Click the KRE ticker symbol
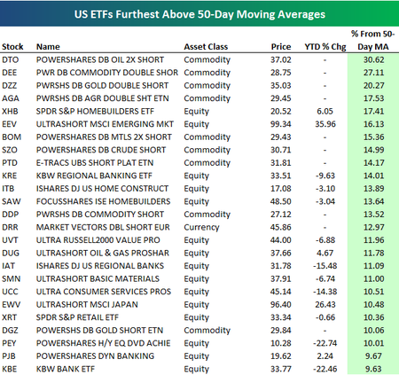Screen dimensions: 399x375 (9, 176)
